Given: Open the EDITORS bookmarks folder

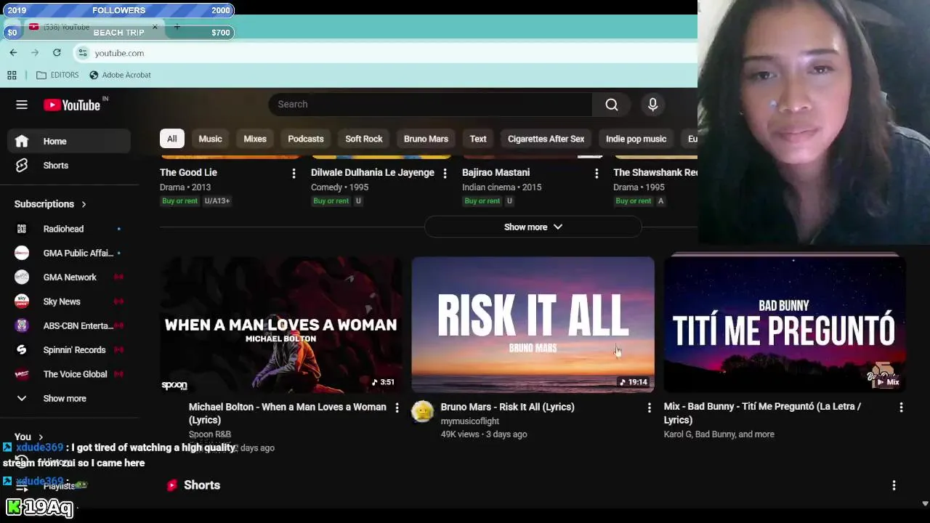Looking at the screenshot, I should pos(57,75).
